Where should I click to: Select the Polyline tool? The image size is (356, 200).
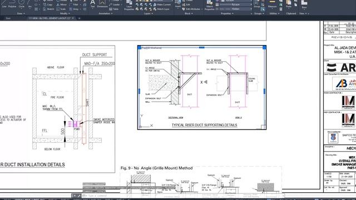(12, 4)
